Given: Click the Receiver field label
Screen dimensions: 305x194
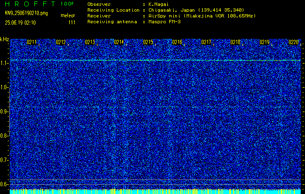Looking at the screenshot, I should point(99,16).
